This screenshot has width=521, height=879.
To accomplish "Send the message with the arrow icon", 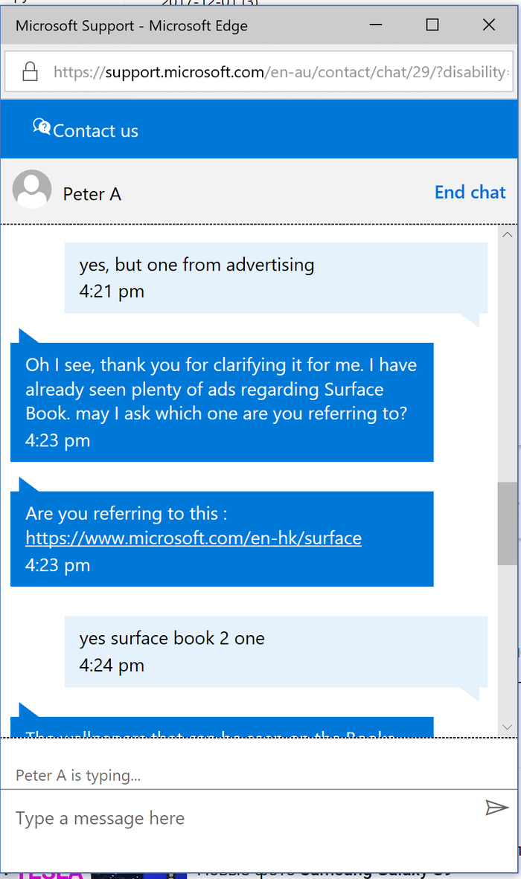I will 496,808.
